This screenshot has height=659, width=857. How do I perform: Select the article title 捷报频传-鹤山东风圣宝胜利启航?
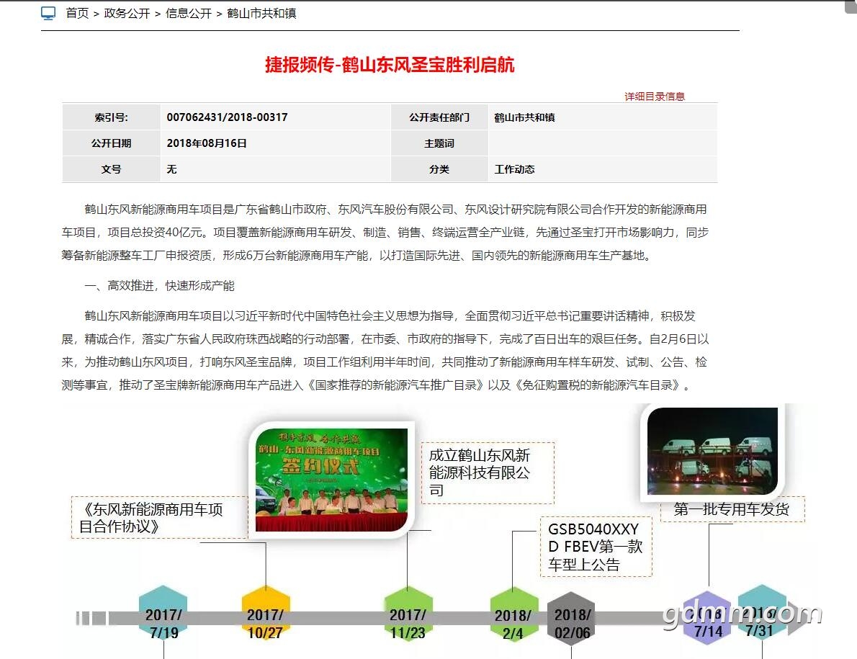pos(390,65)
